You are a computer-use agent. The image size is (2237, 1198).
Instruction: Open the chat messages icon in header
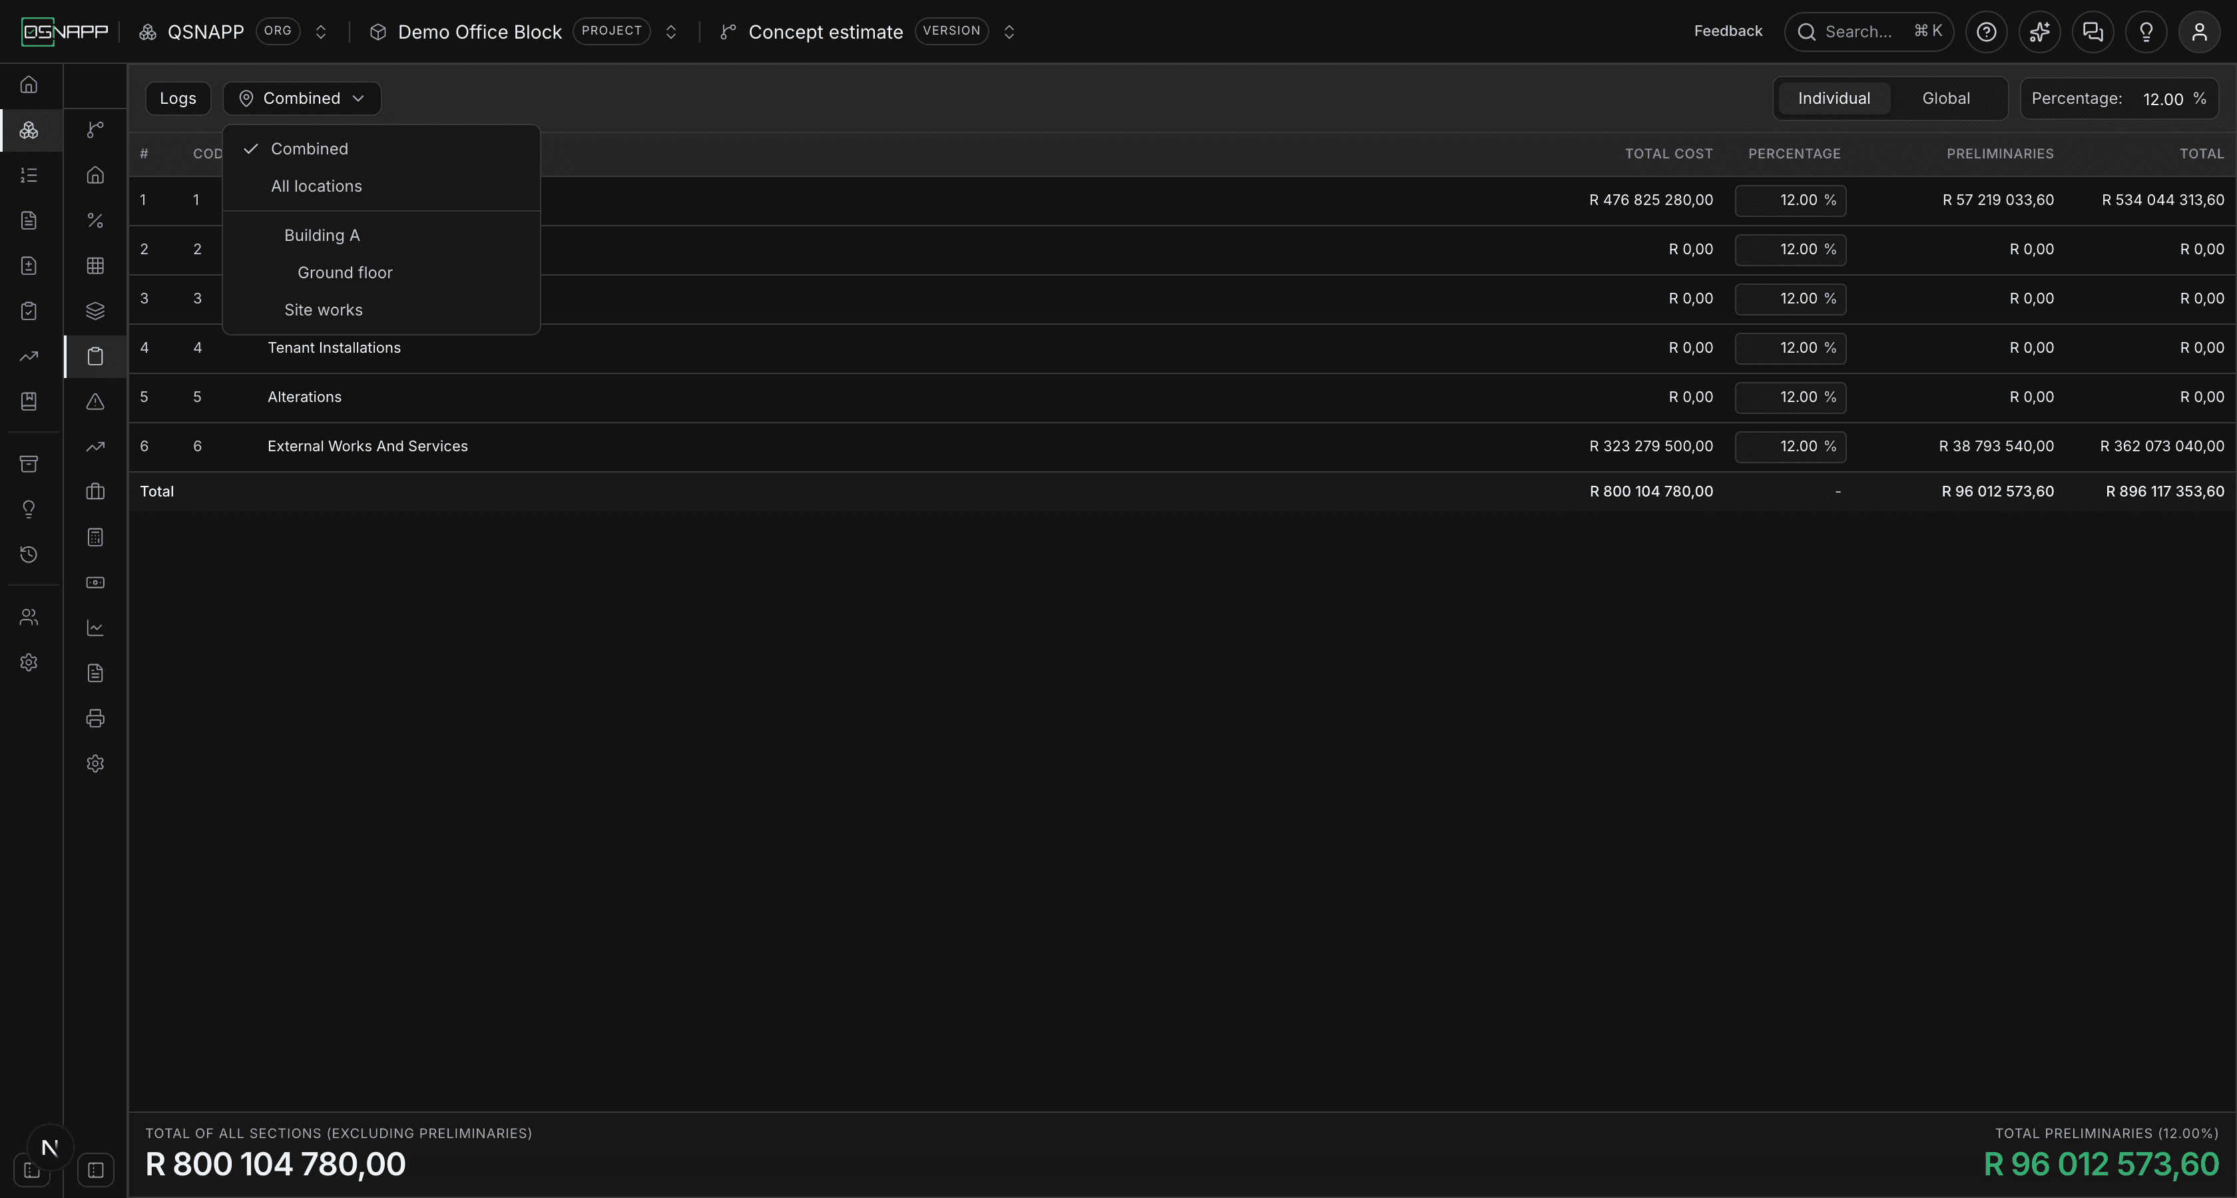coord(2093,32)
